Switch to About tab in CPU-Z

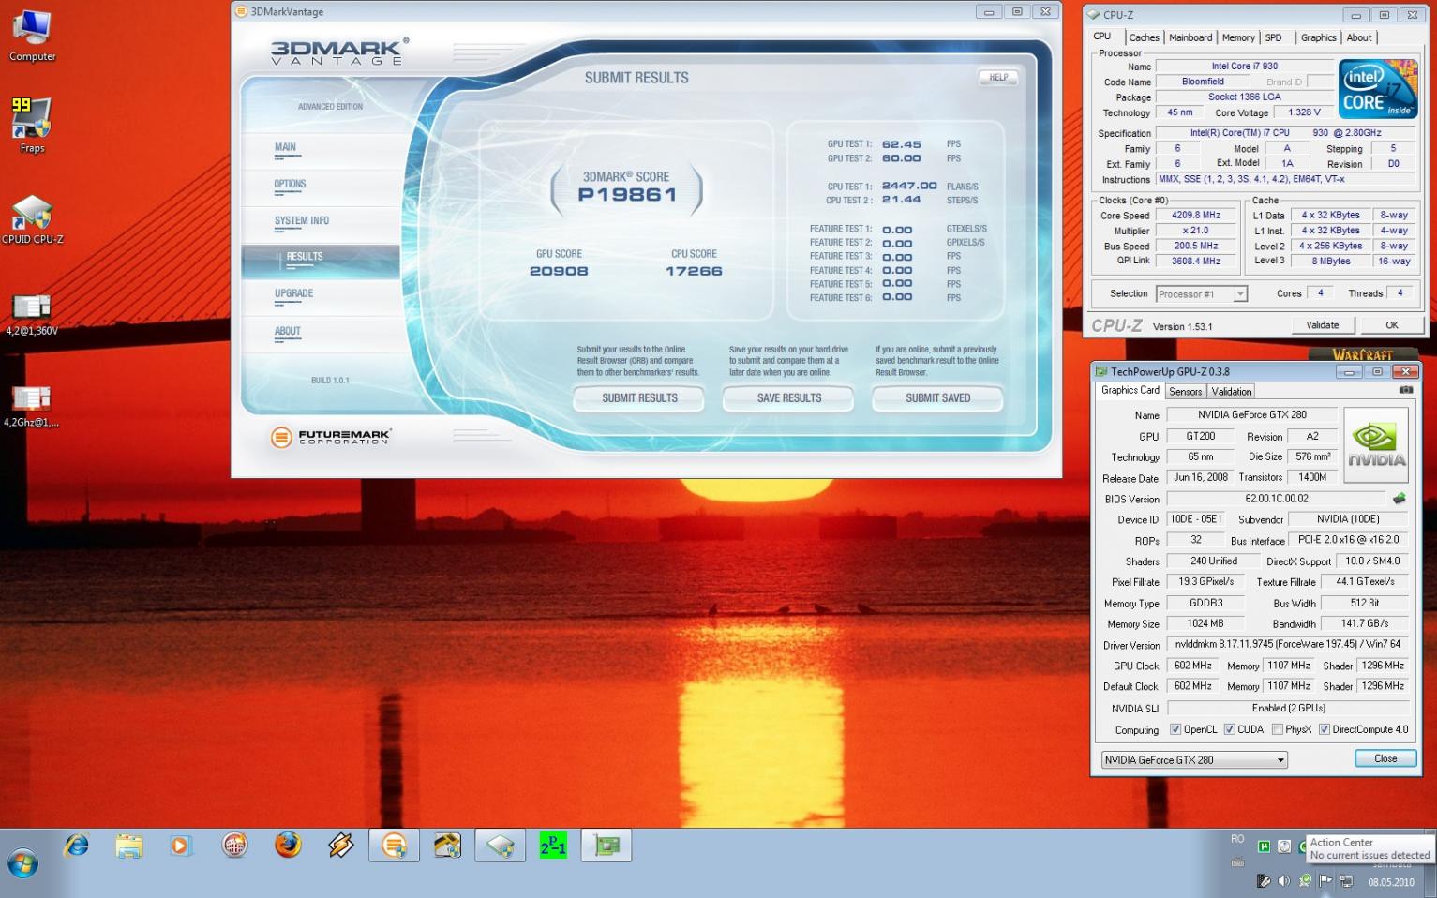click(x=1359, y=37)
